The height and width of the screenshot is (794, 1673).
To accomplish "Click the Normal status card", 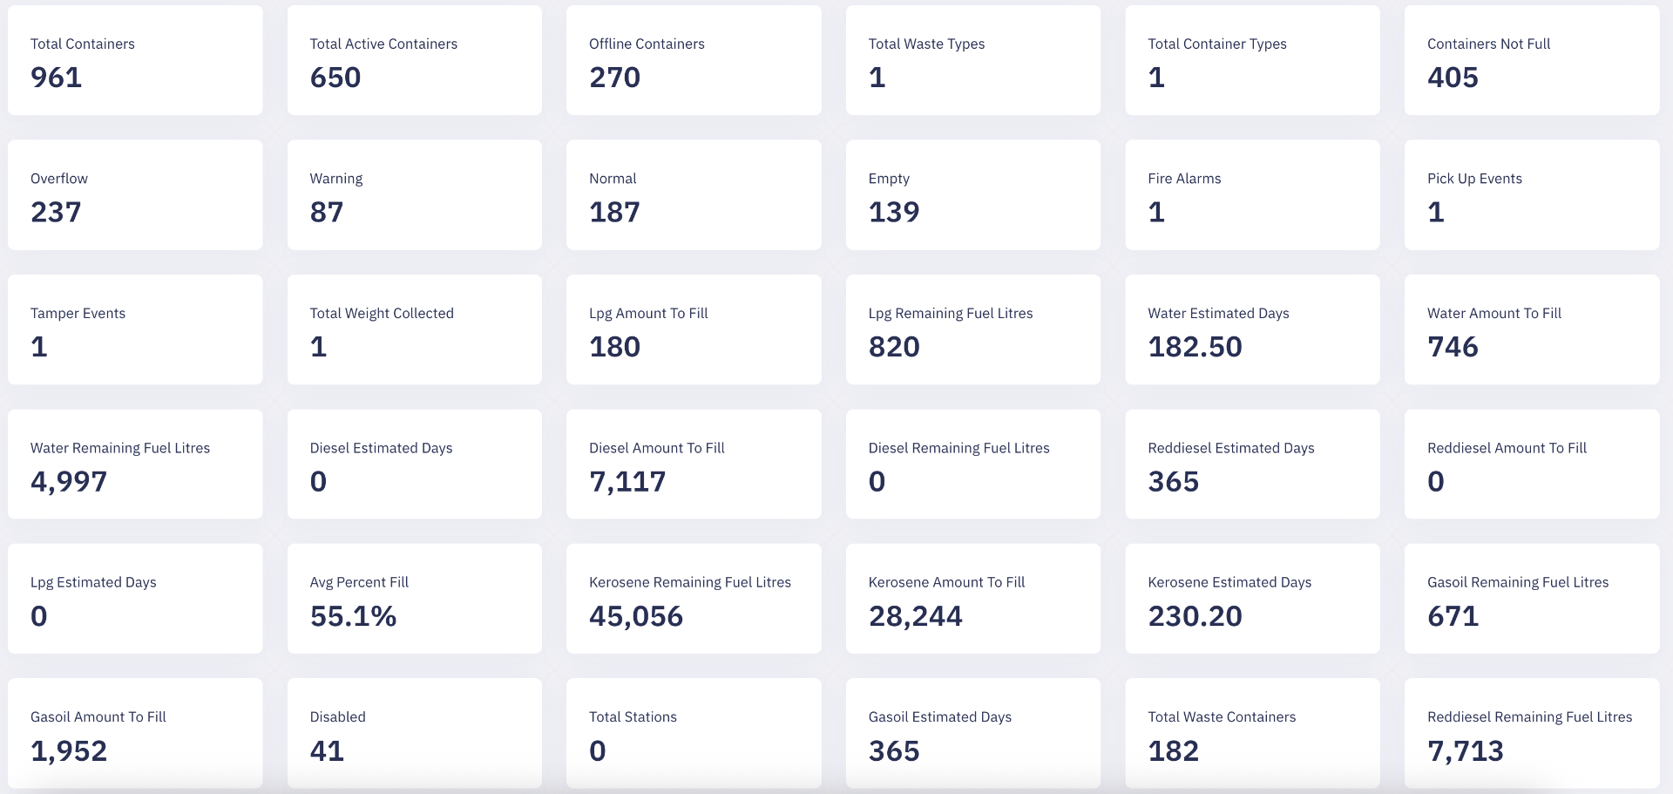I will click(694, 194).
